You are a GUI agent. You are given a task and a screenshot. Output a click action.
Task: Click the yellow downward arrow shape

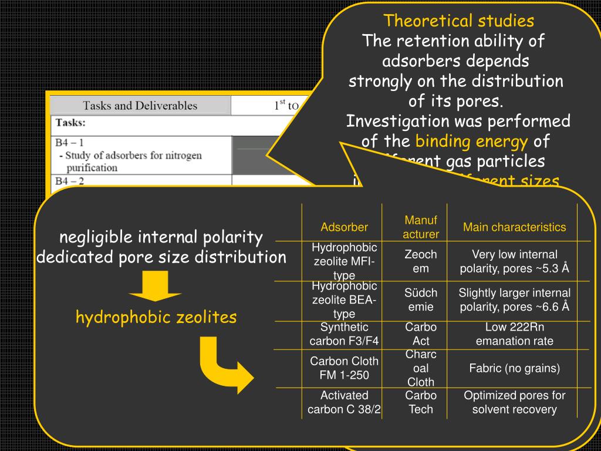click(155, 286)
